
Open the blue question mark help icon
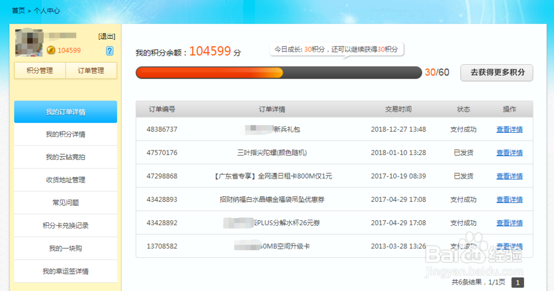pyautogui.click(x=110, y=51)
